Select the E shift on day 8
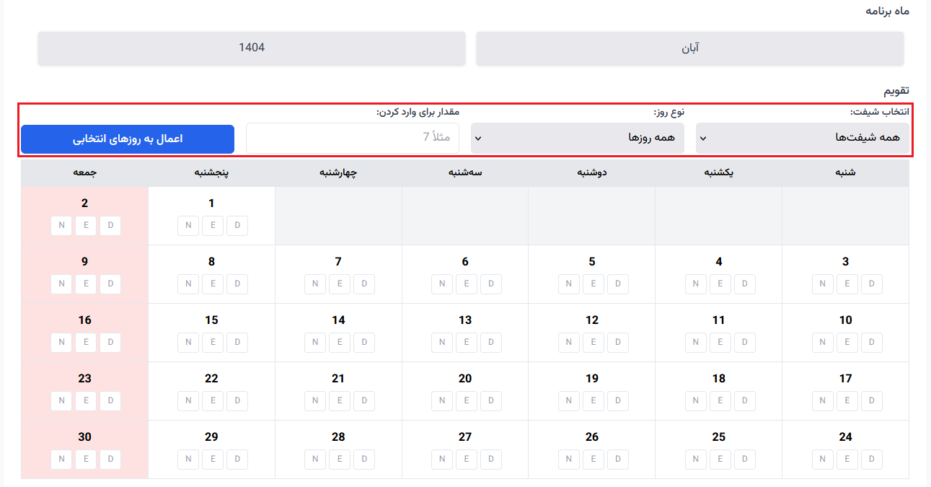The width and height of the screenshot is (931, 487). [x=213, y=284]
